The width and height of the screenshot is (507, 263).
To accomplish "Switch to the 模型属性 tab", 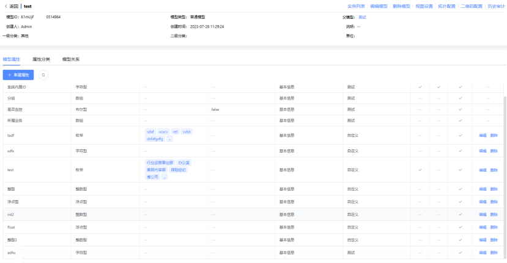I will (x=12, y=59).
